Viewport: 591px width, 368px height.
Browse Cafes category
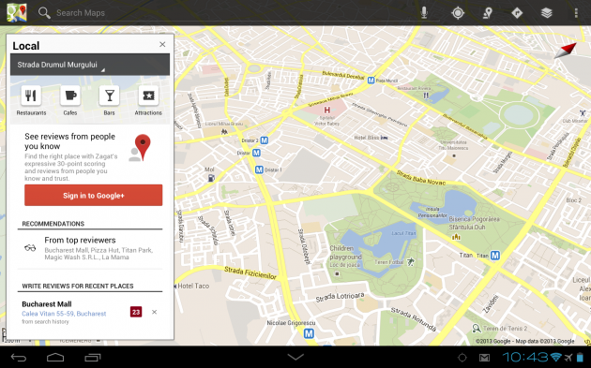[70, 100]
